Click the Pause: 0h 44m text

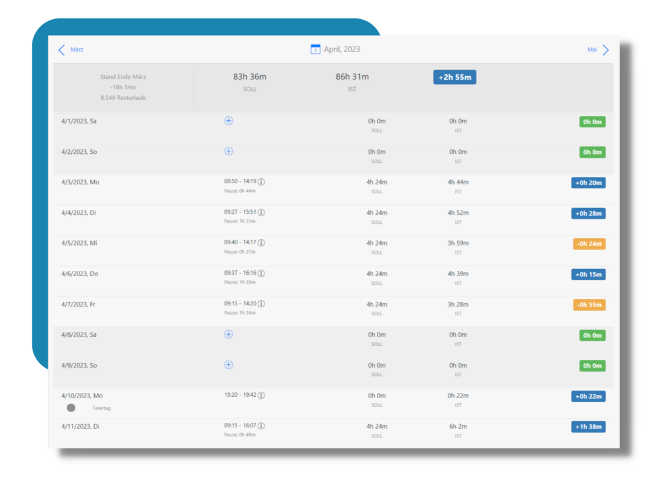click(x=240, y=191)
